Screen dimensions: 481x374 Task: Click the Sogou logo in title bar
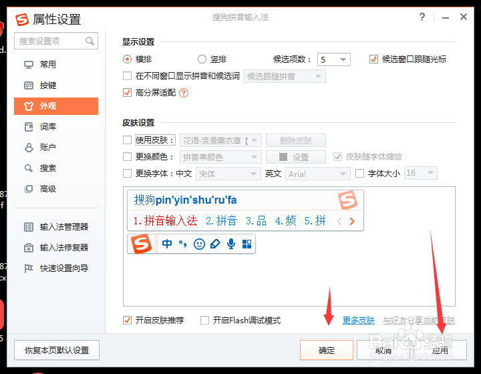(22, 19)
